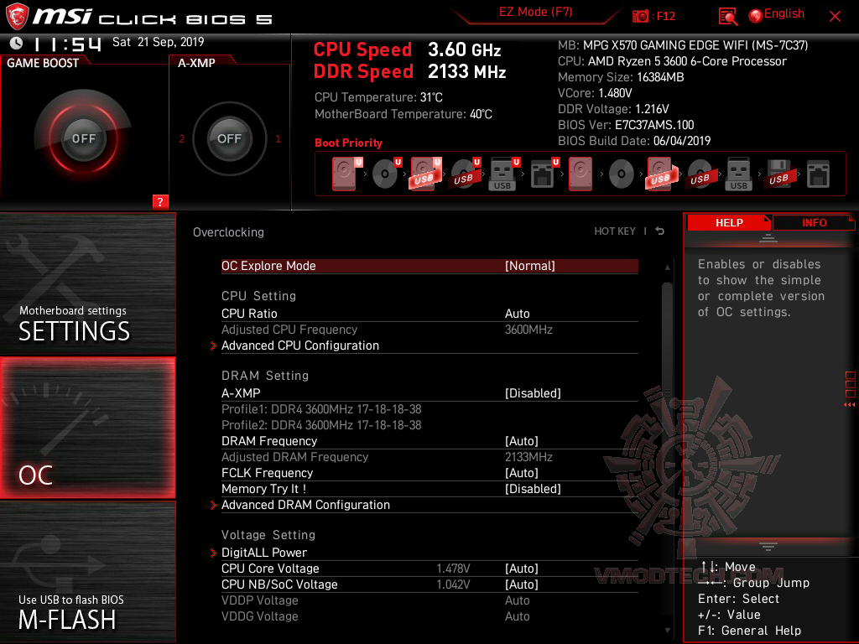Click the scroll down arrow of settings list
The height and width of the screenshot is (644, 859).
pos(667,631)
